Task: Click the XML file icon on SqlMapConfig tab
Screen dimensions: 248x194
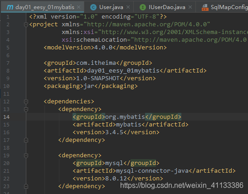Action: [x=205, y=7]
